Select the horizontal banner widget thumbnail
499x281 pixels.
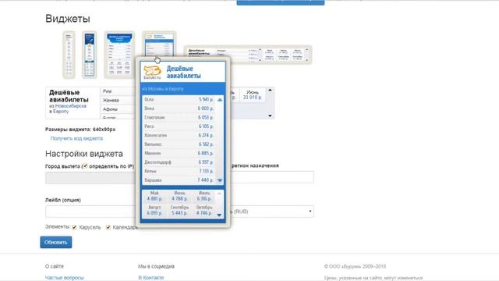pyautogui.click(x=248, y=55)
